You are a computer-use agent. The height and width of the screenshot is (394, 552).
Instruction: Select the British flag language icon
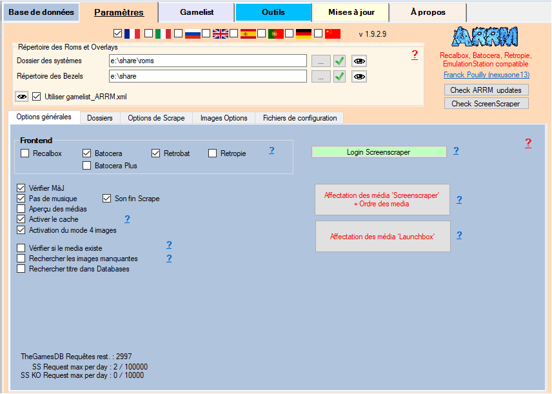point(221,34)
